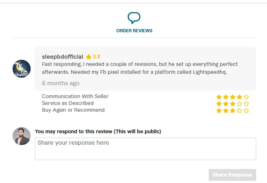The width and height of the screenshot is (267, 183).
Task: Click the ORDER REVIEWS heading
Action: tap(134, 31)
